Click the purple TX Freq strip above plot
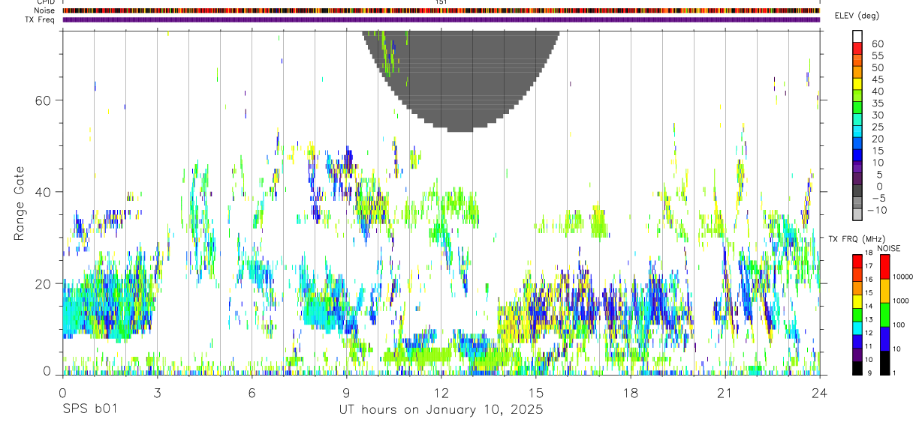 tap(441, 19)
